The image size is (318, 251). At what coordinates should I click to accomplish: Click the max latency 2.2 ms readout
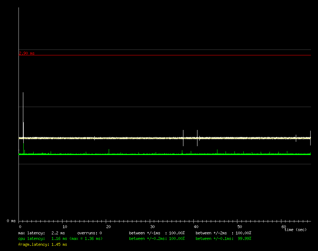[x=41, y=233]
